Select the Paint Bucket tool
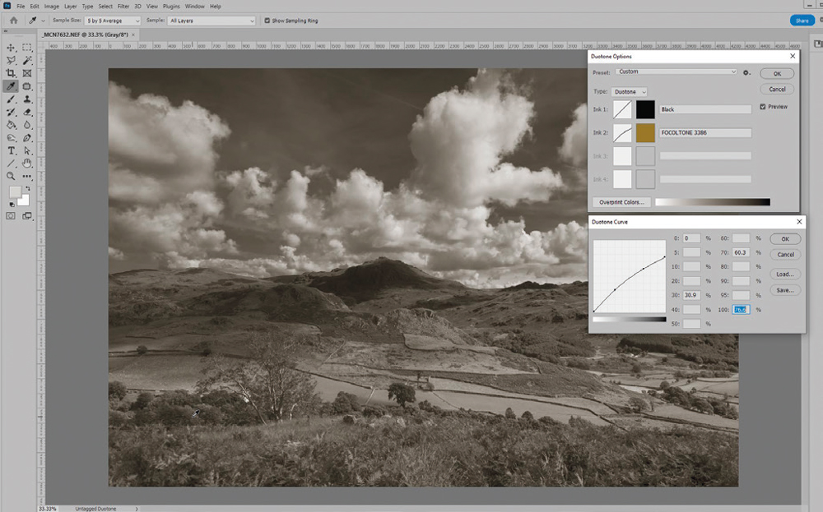Image resolution: width=823 pixels, height=512 pixels. pos(11,125)
